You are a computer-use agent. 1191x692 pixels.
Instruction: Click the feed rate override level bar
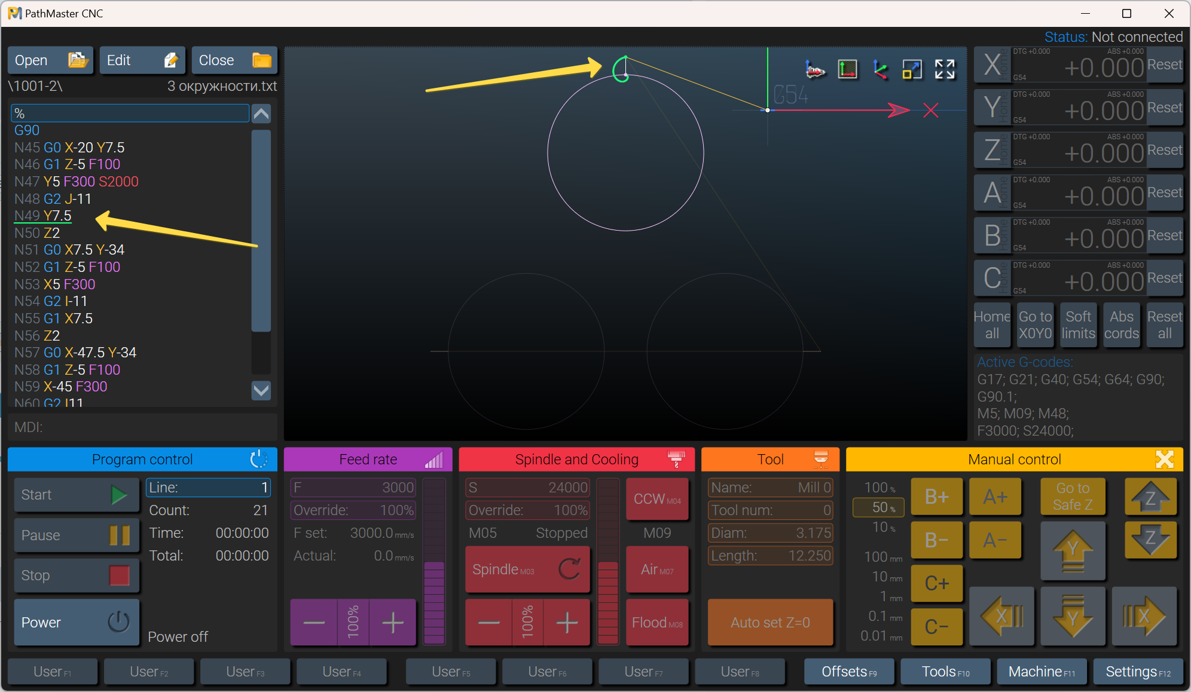click(434, 562)
